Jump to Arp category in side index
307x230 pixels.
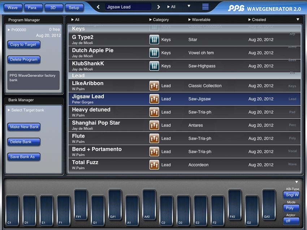(x=292, y=34)
